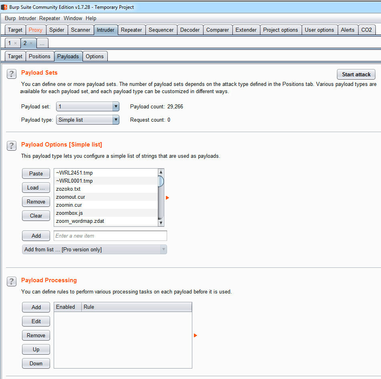Switch to the Extender tab
381x379 pixels.
(x=246, y=30)
